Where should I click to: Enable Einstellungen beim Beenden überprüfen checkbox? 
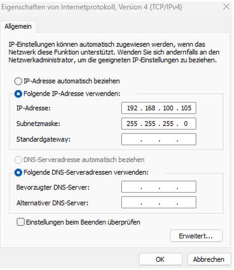(x=21, y=222)
